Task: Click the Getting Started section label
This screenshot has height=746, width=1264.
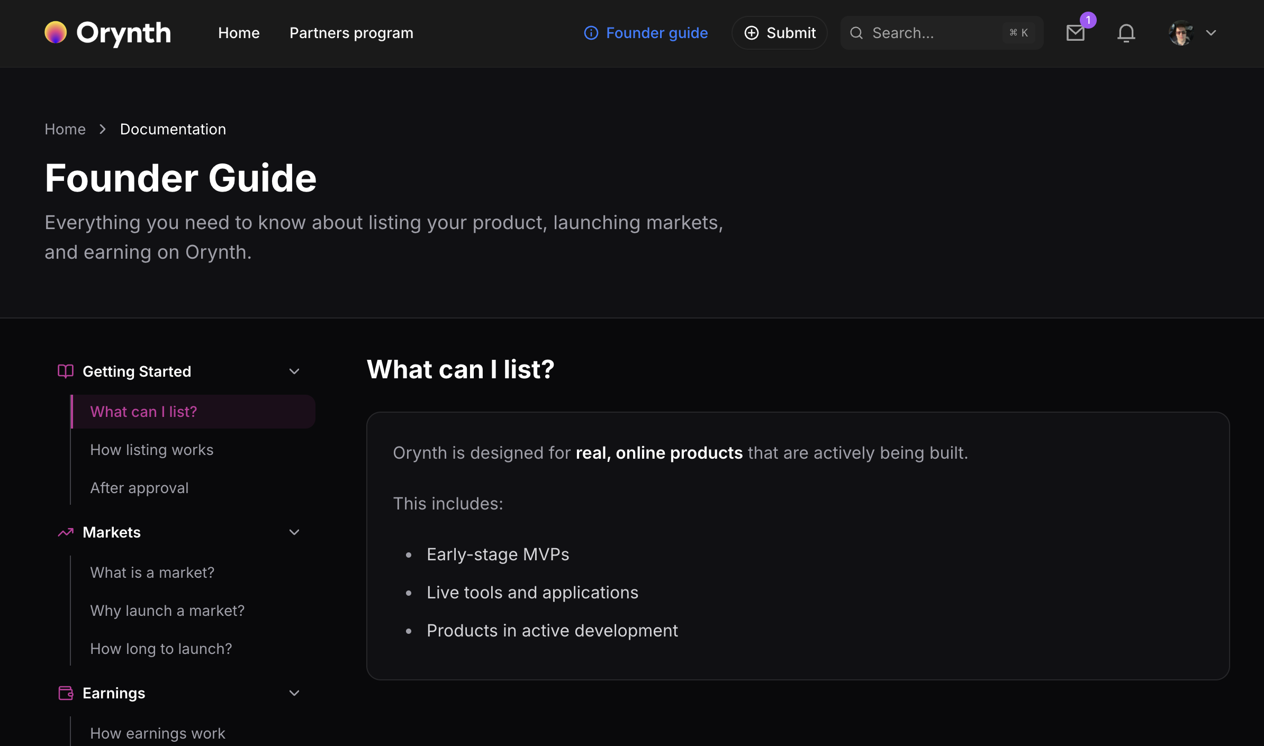Action: tap(137, 371)
